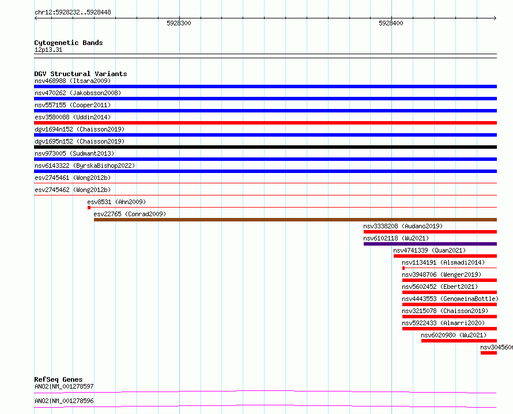Click the chr12:5928232..5928448 coordinate label

pyautogui.click(x=73, y=13)
